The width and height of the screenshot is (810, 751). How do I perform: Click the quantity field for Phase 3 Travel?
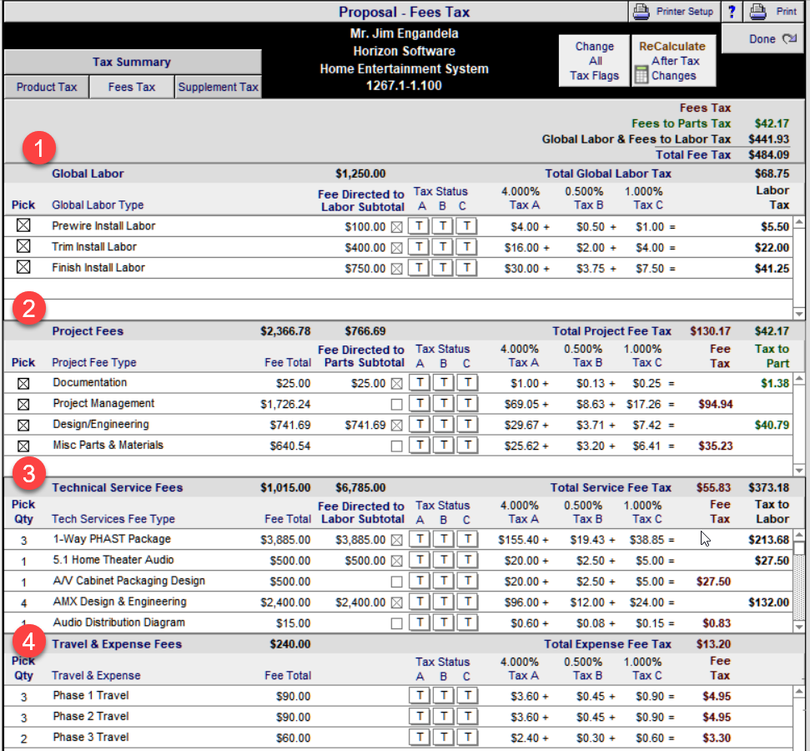pos(23,739)
